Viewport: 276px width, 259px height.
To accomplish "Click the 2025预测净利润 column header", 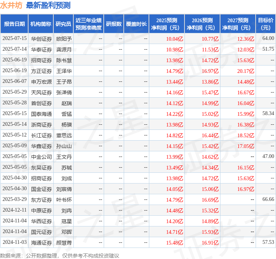I will pyautogui.click(x=166, y=24).
